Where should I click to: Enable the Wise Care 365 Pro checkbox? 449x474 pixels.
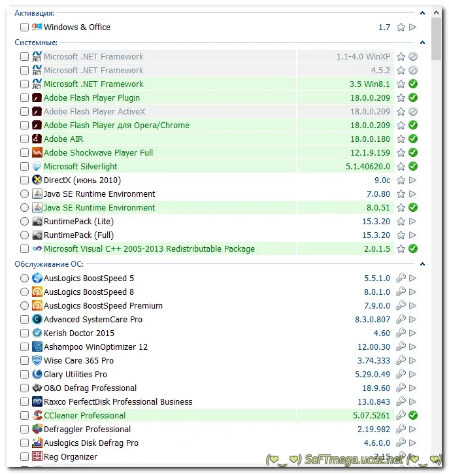[x=25, y=361]
